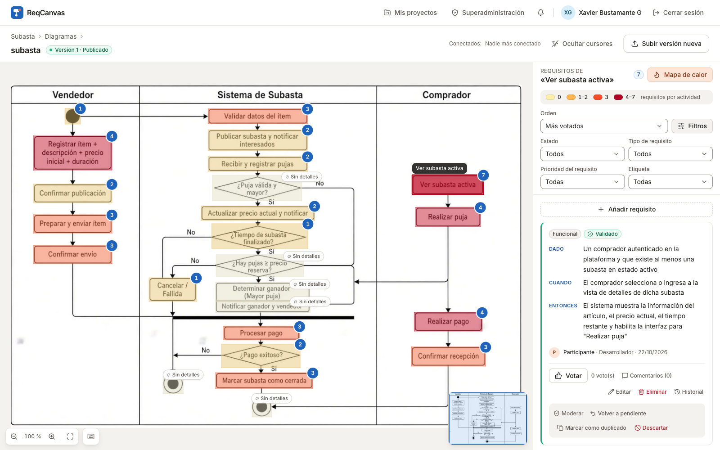Open the notifications bell

click(x=540, y=13)
